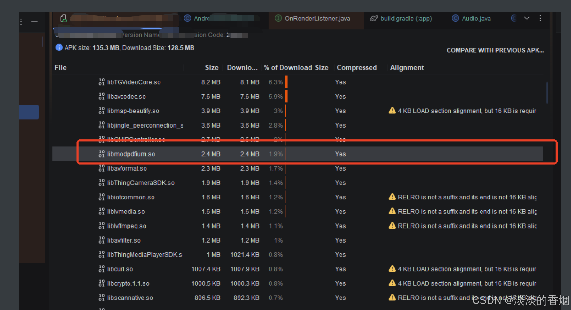Click the binary file icon beside libmap-beautify.so
This screenshot has width=571, height=310.
click(x=102, y=111)
